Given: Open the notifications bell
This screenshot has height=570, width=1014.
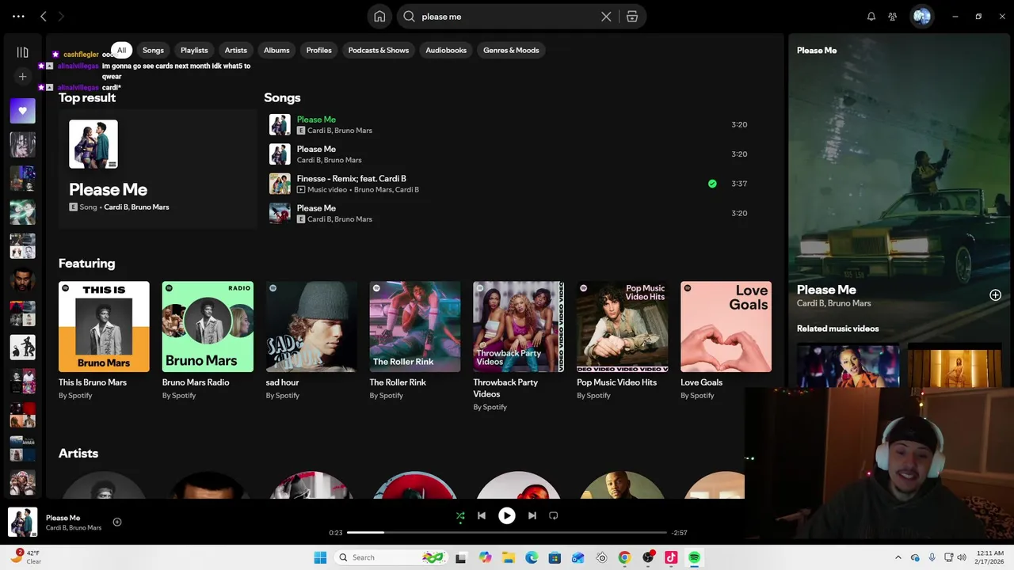Looking at the screenshot, I should pos(871,17).
